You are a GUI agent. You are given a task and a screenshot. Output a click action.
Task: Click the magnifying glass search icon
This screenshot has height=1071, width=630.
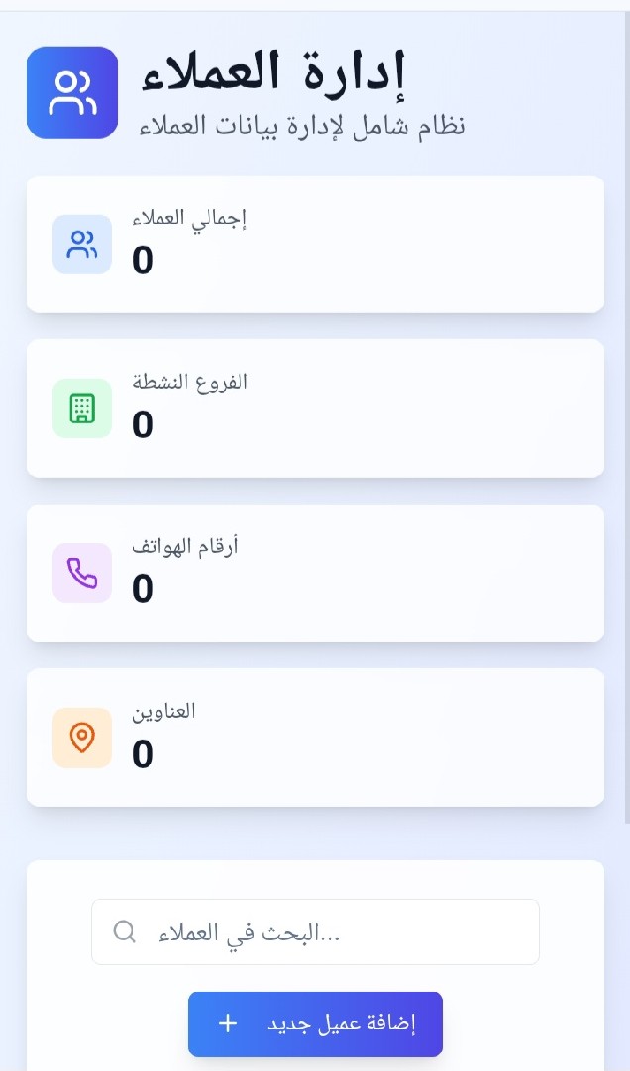(x=123, y=931)
